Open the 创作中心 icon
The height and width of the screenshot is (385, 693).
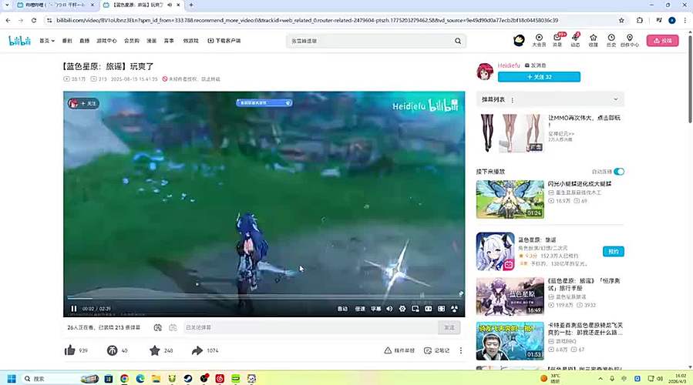pyautogui.click(x=629, y=40)
